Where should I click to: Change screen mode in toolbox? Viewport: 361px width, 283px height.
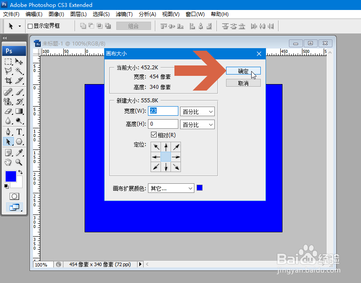[x=14, y=207]
